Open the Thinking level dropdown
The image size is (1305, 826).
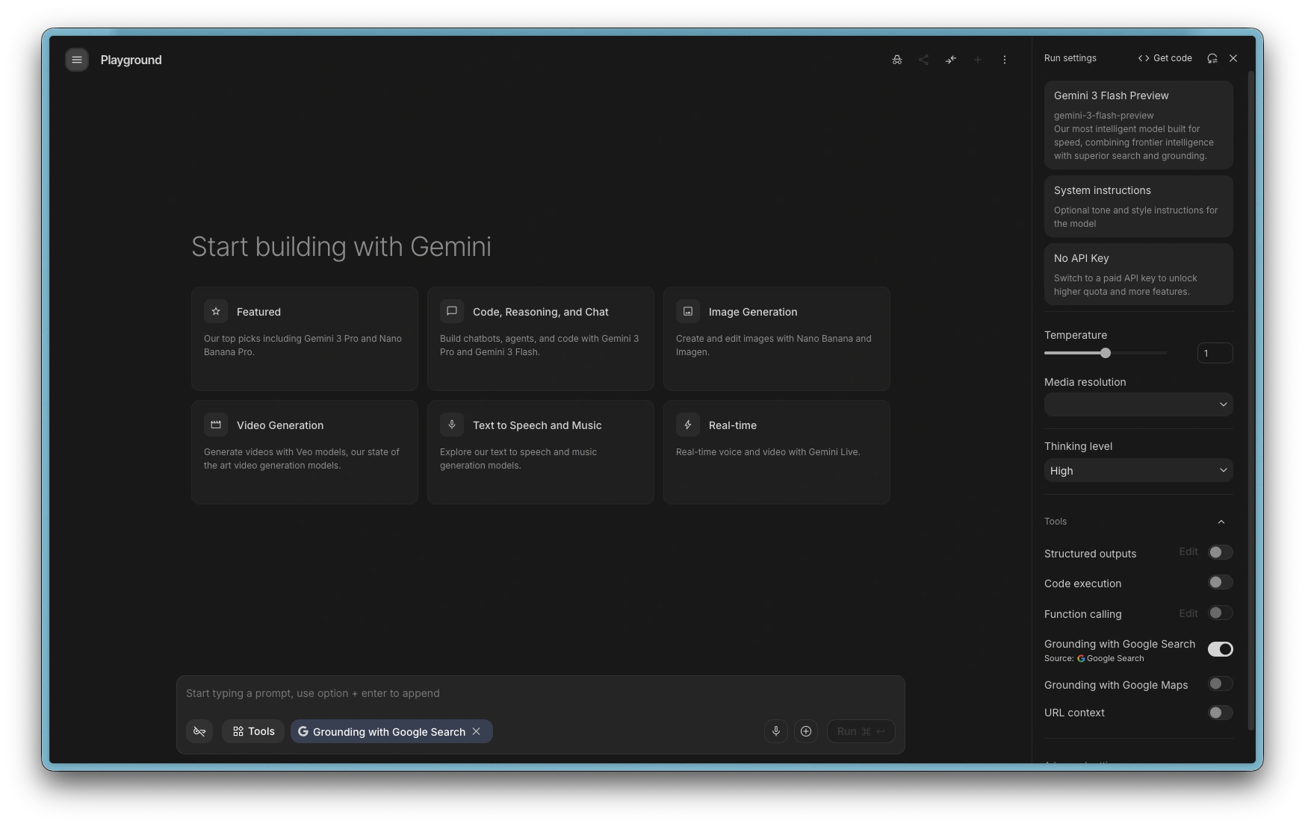click(1138, 470)
